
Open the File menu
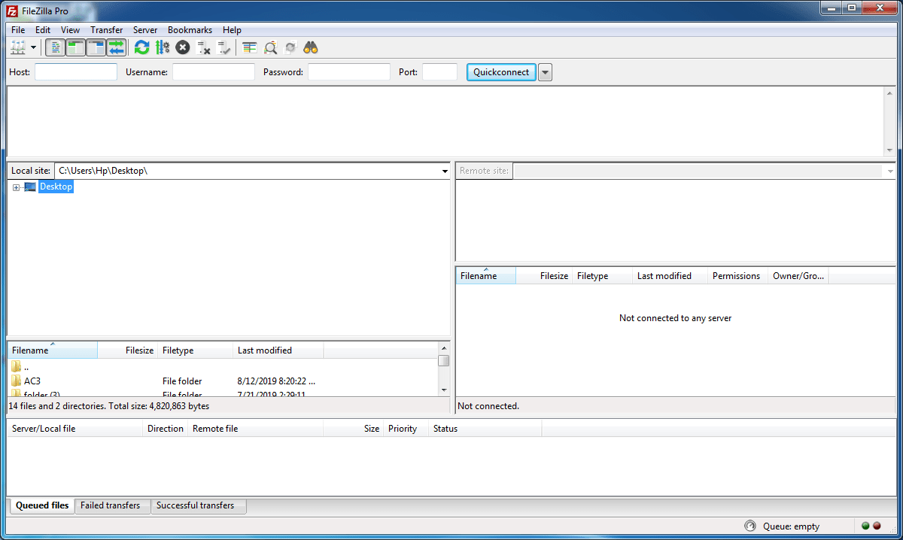tap(19, 30)
